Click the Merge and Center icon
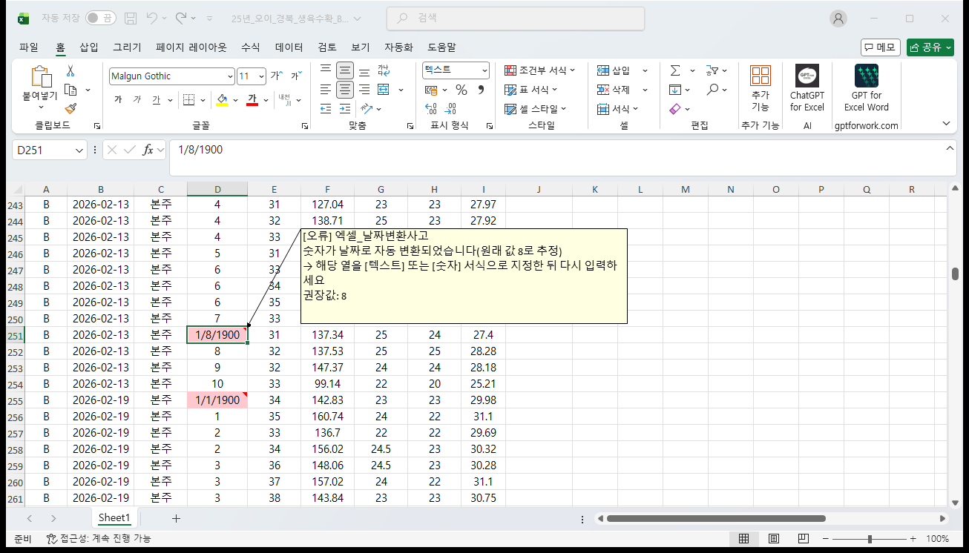The width and height of the screenshot is (969, 553). pos(384,90)
